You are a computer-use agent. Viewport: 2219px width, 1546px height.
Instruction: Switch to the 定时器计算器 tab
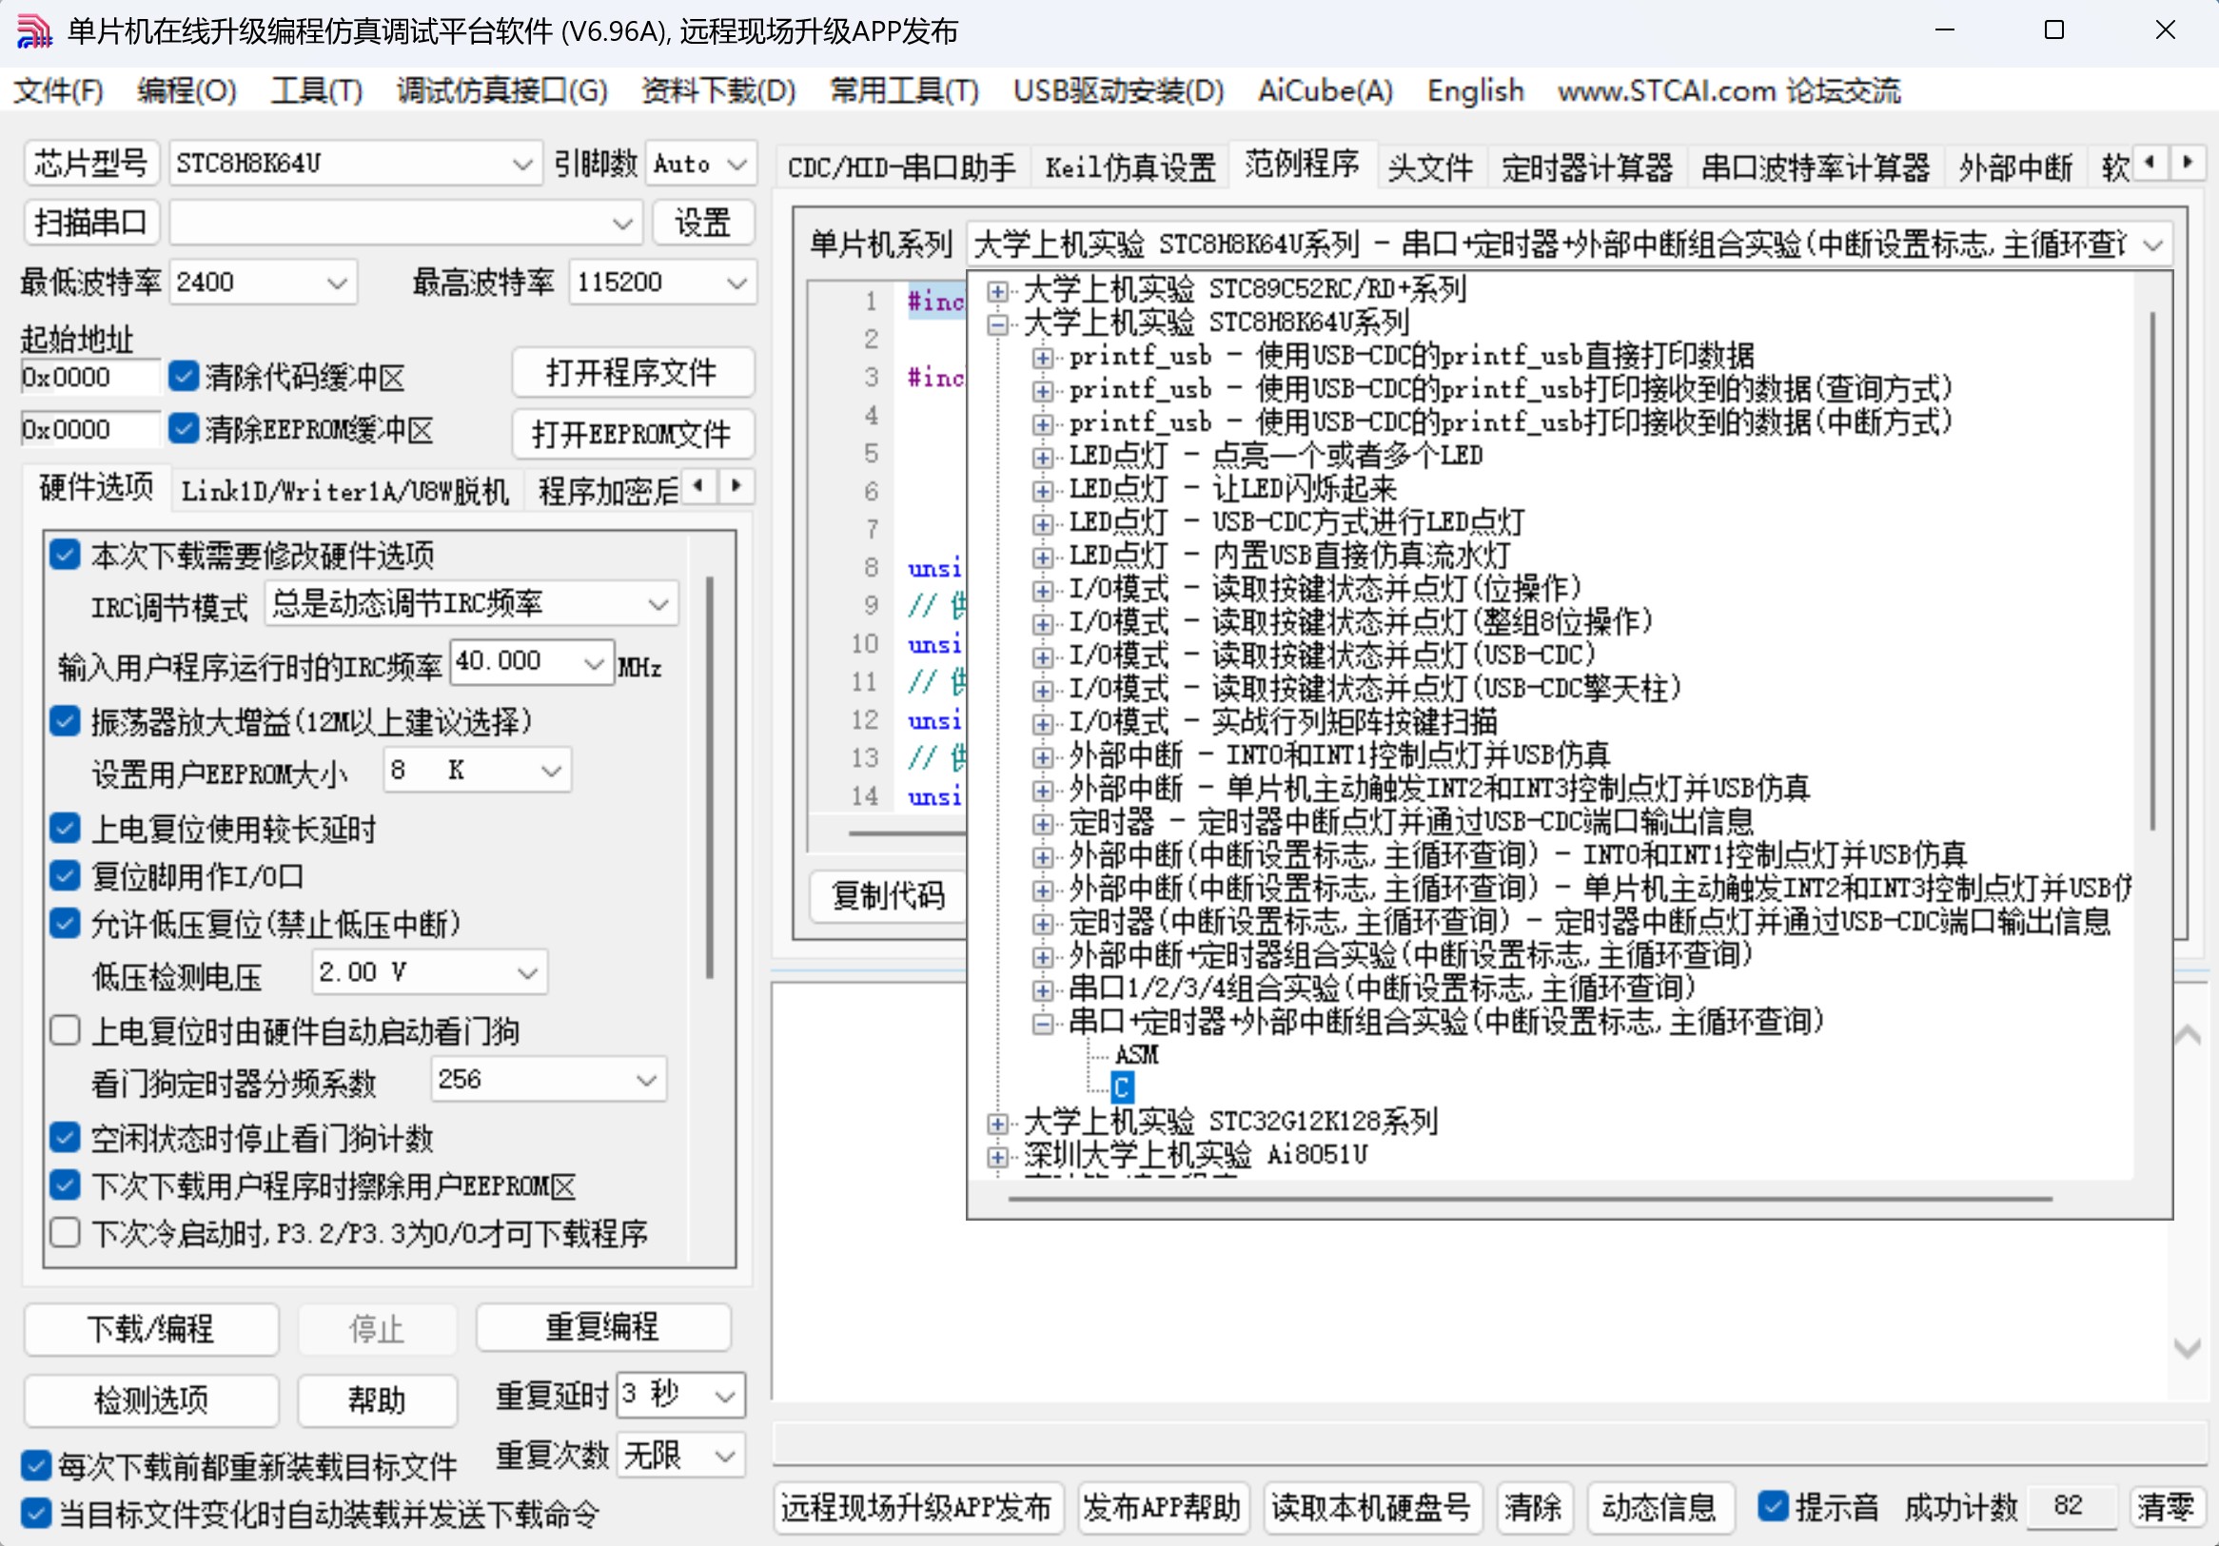[1586, 168]
